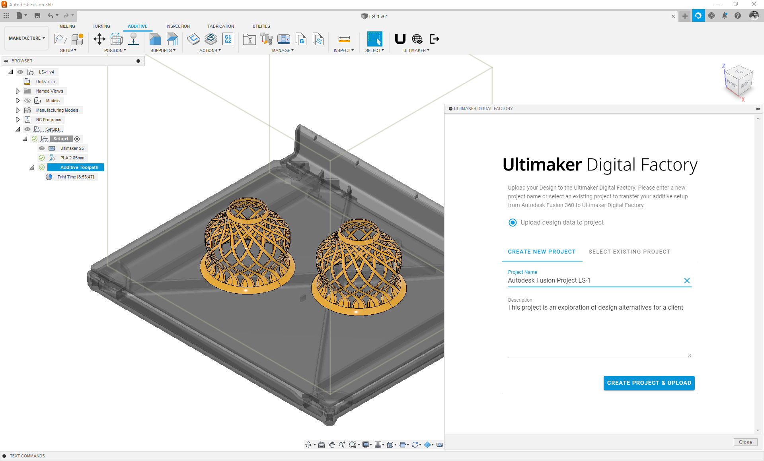Screen dimensions: 764x461
Task: Open the MANUFACTURE workspace dropdown
Action: point(27,38)
